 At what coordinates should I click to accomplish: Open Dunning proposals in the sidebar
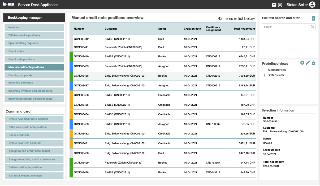tap(34, 75)
